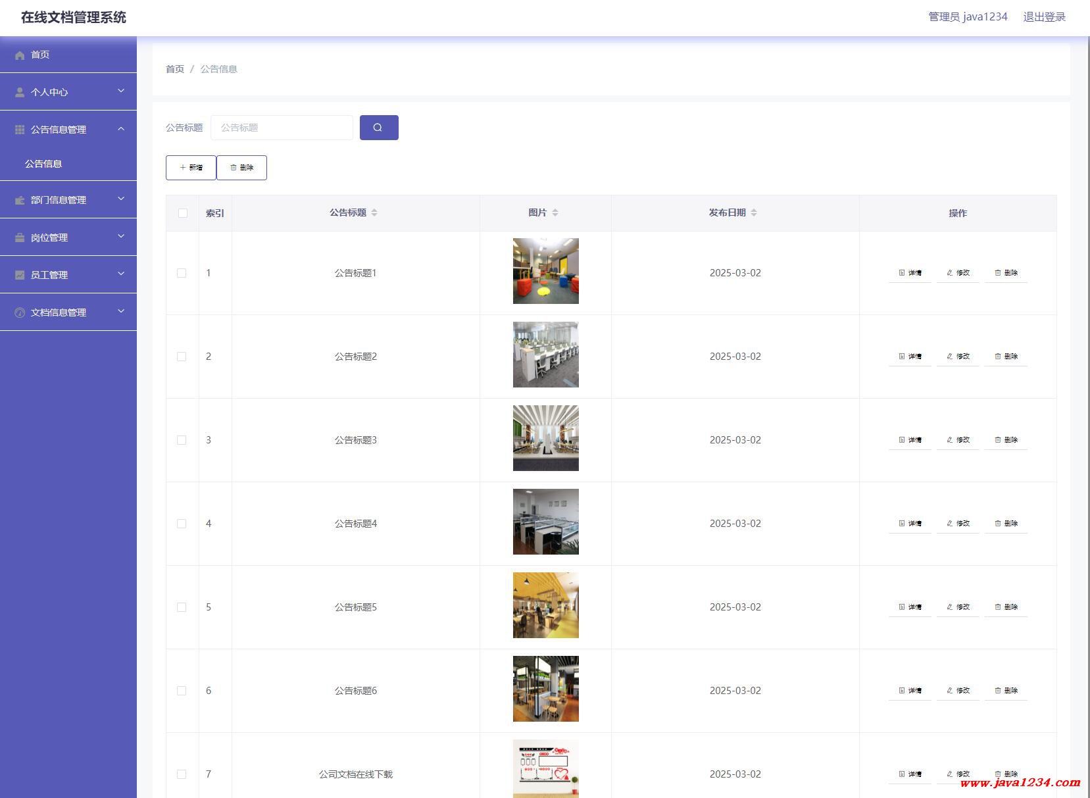1090x798 pixels.
Task: Delete row 公告标题4
Action: click(x=1006, y=524)
